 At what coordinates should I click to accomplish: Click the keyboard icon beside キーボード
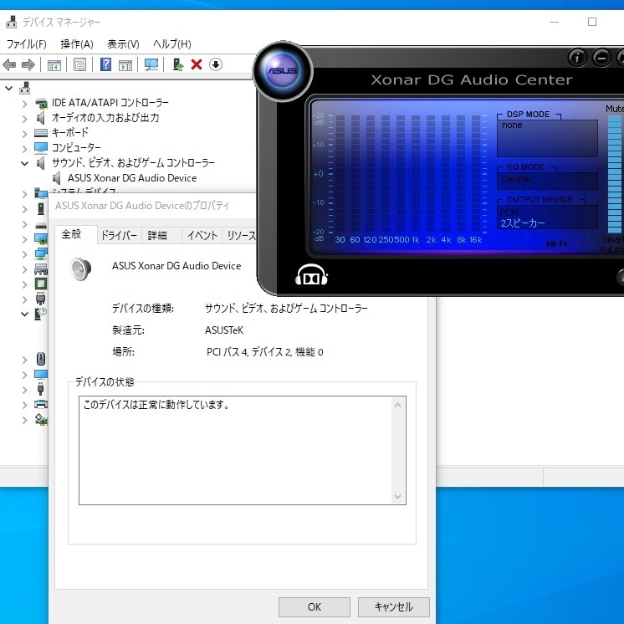pyautogui.click(x=41, y=133)
